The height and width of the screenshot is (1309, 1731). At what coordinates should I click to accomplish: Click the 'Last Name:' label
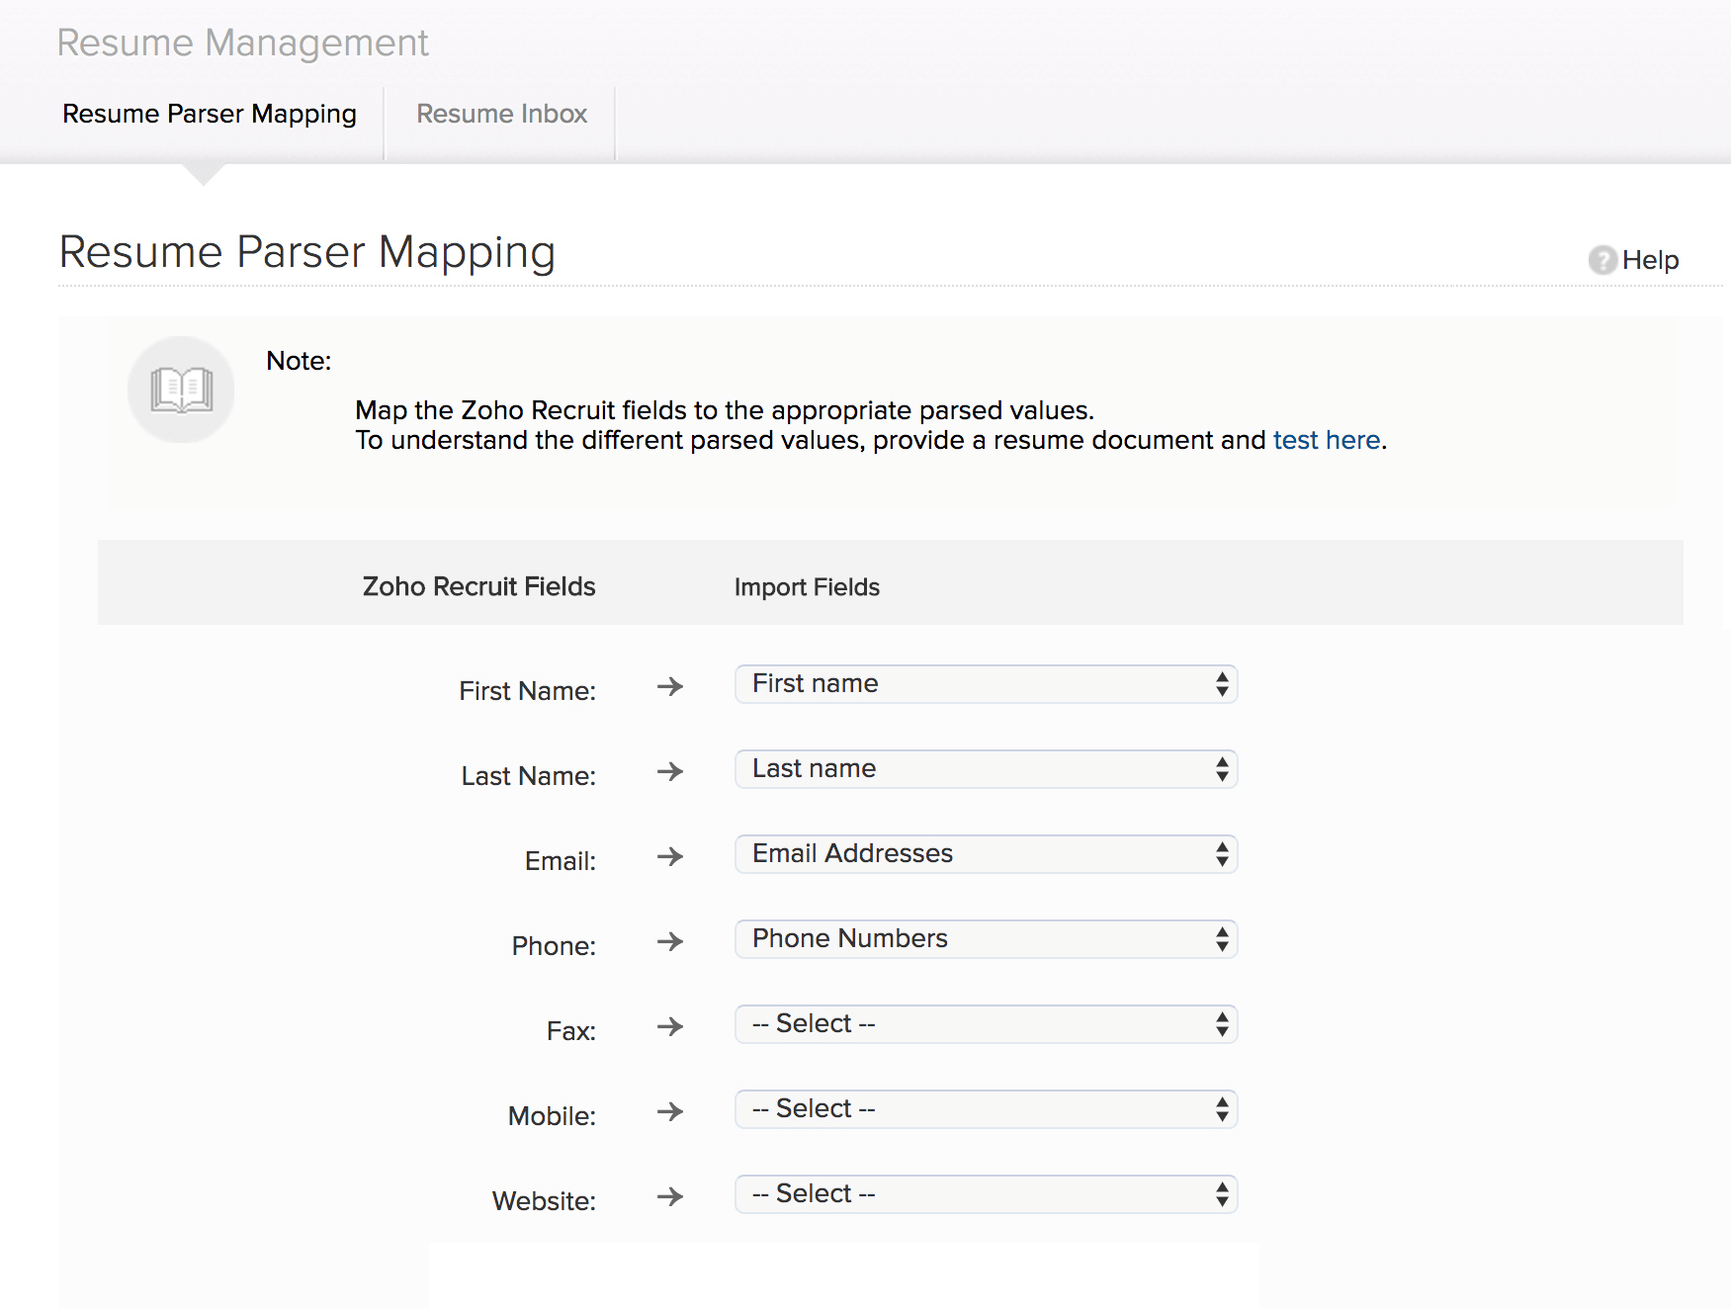click(x=528, y=776)
